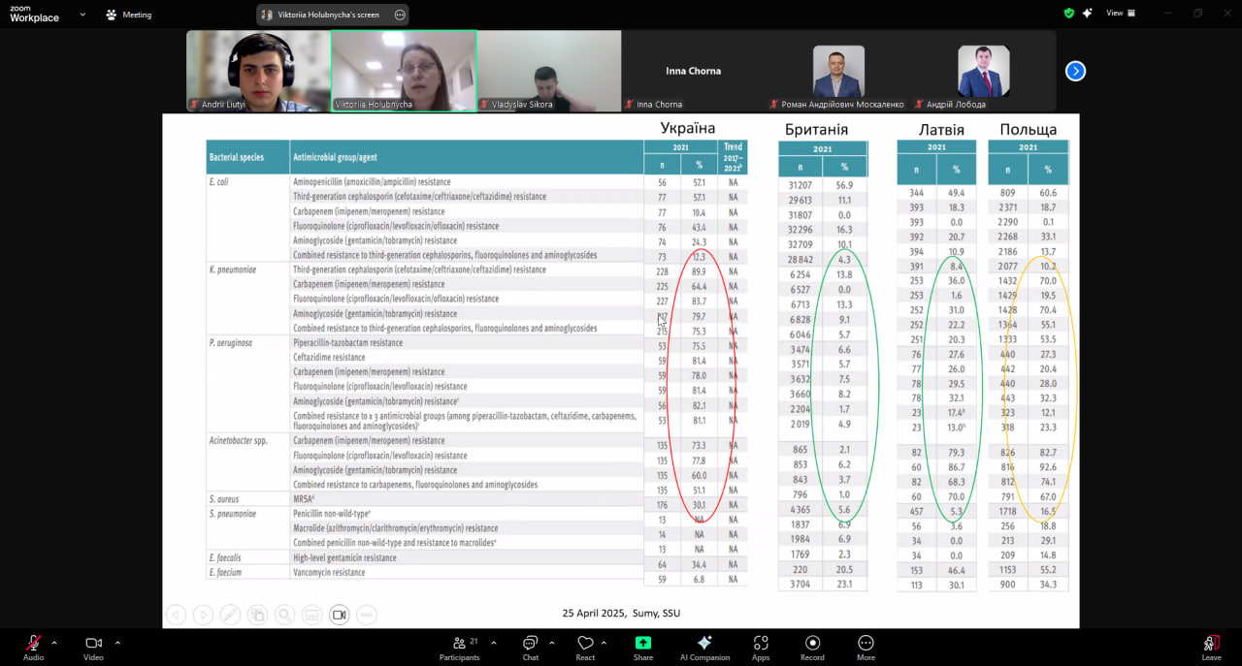Open the Zoom Workplace dropdown arrow
1242x666 pixels.
pyautogui.click(x=82, y=15)
